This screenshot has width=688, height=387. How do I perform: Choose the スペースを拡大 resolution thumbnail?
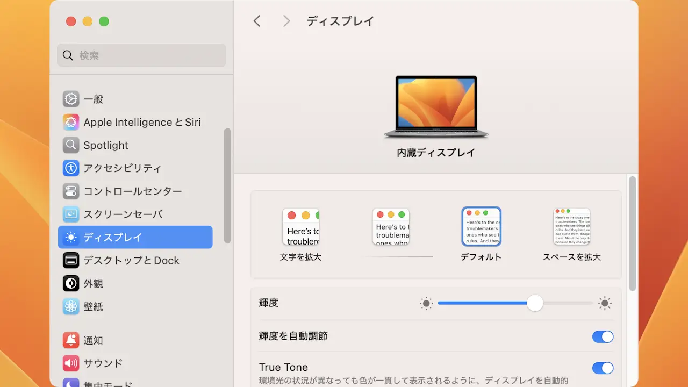pos(571,227)
